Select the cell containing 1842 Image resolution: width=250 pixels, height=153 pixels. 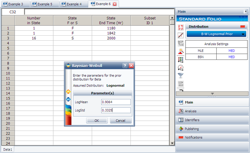click(x=111, y=33)
